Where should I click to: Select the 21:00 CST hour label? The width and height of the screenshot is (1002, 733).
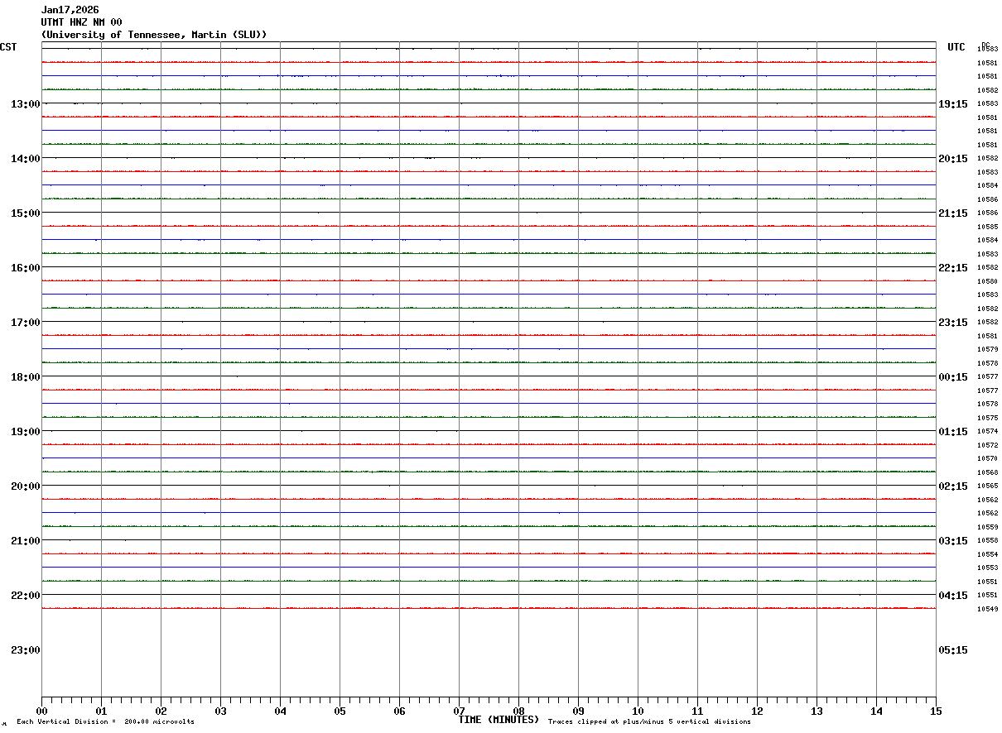pyautogui.click(x=26, y=541)
